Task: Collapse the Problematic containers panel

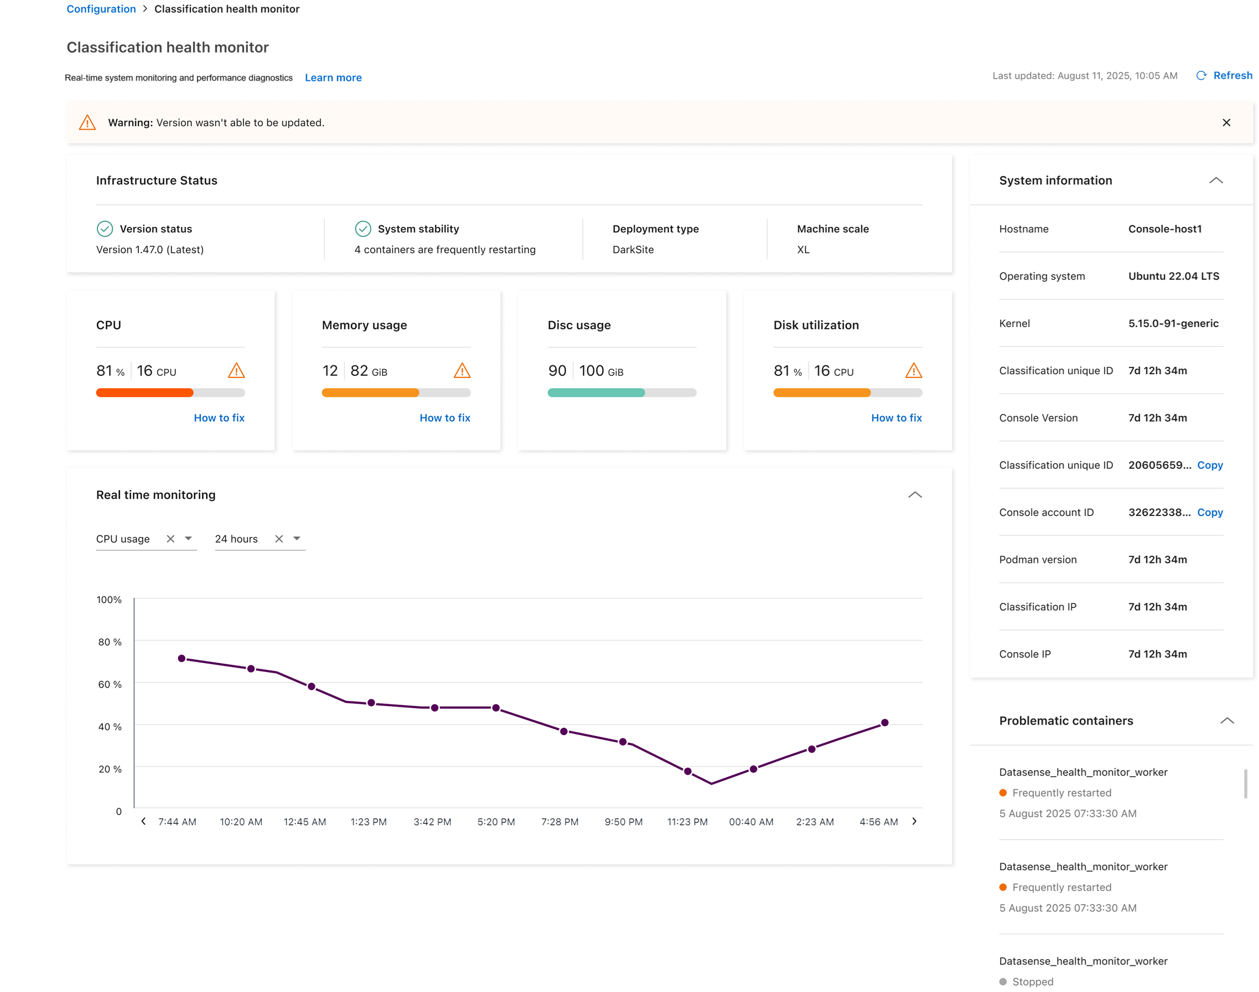Action: coord(1227,720)
